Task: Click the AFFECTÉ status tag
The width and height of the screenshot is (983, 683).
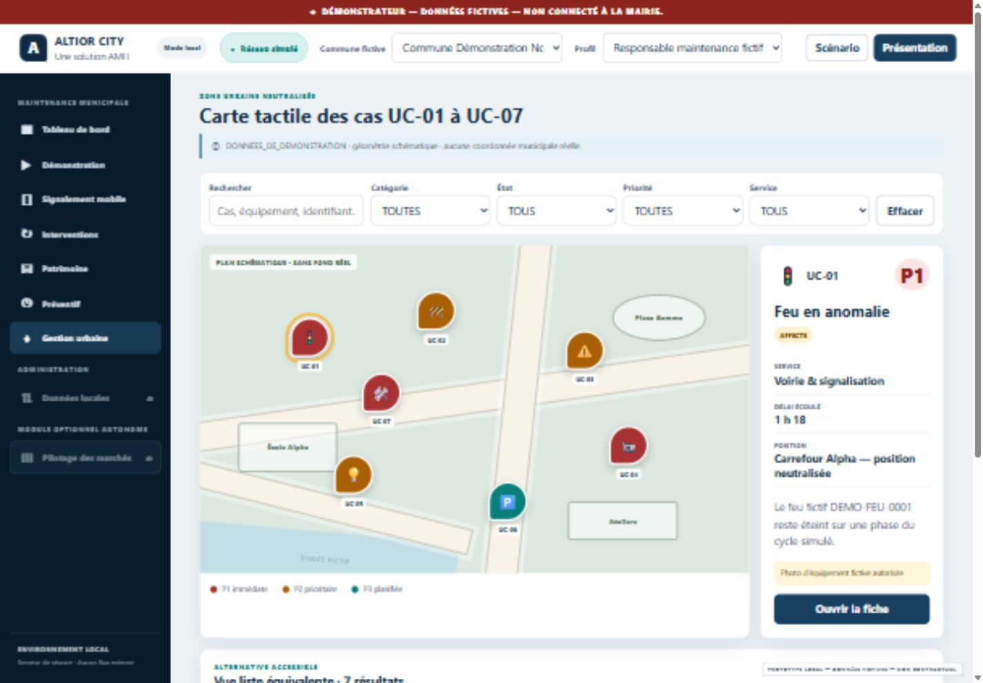Action: pyautogui.click(x=793, y=335)
